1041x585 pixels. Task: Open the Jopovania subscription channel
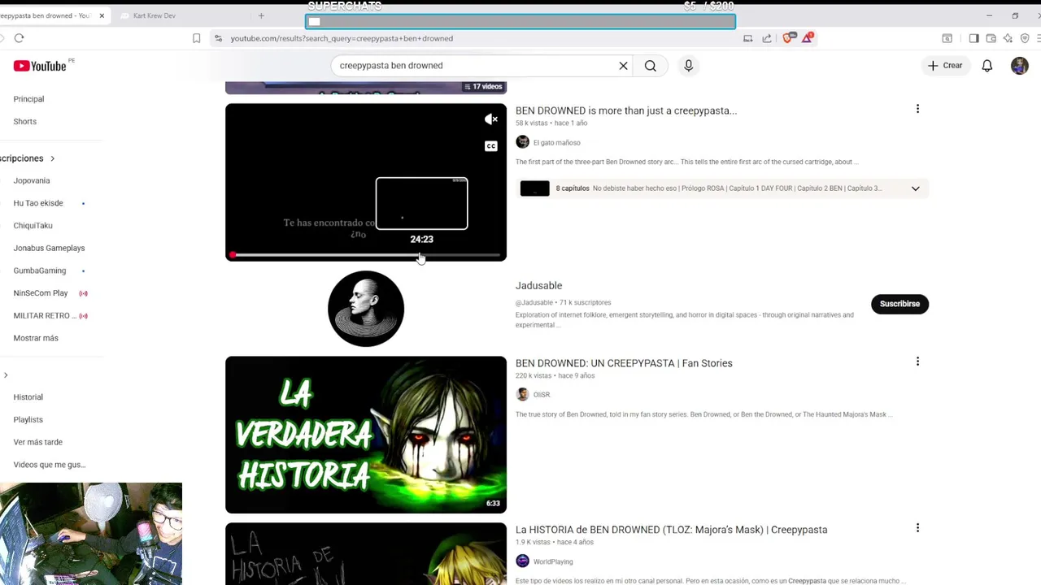point(32,180)
